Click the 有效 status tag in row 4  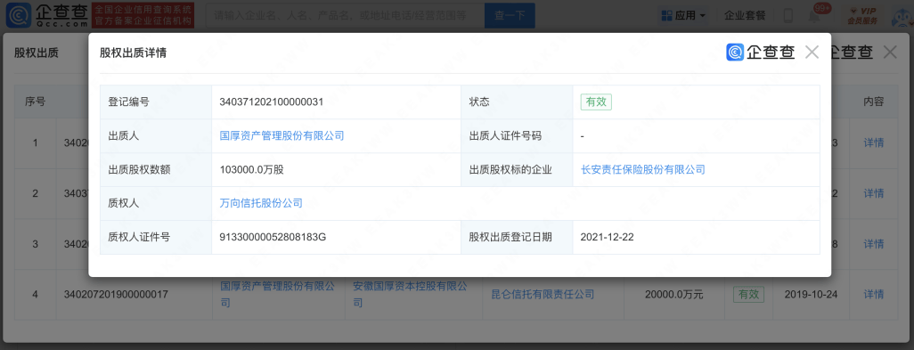click(748, 294)
